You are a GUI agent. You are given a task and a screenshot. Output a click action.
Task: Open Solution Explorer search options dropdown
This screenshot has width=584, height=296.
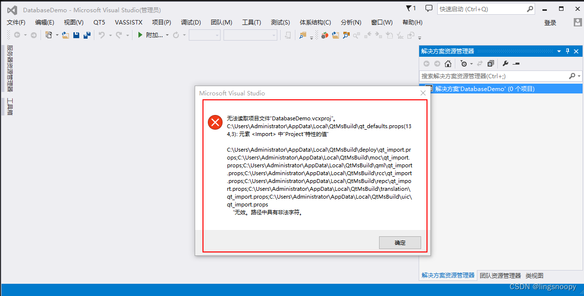point(579,76)
